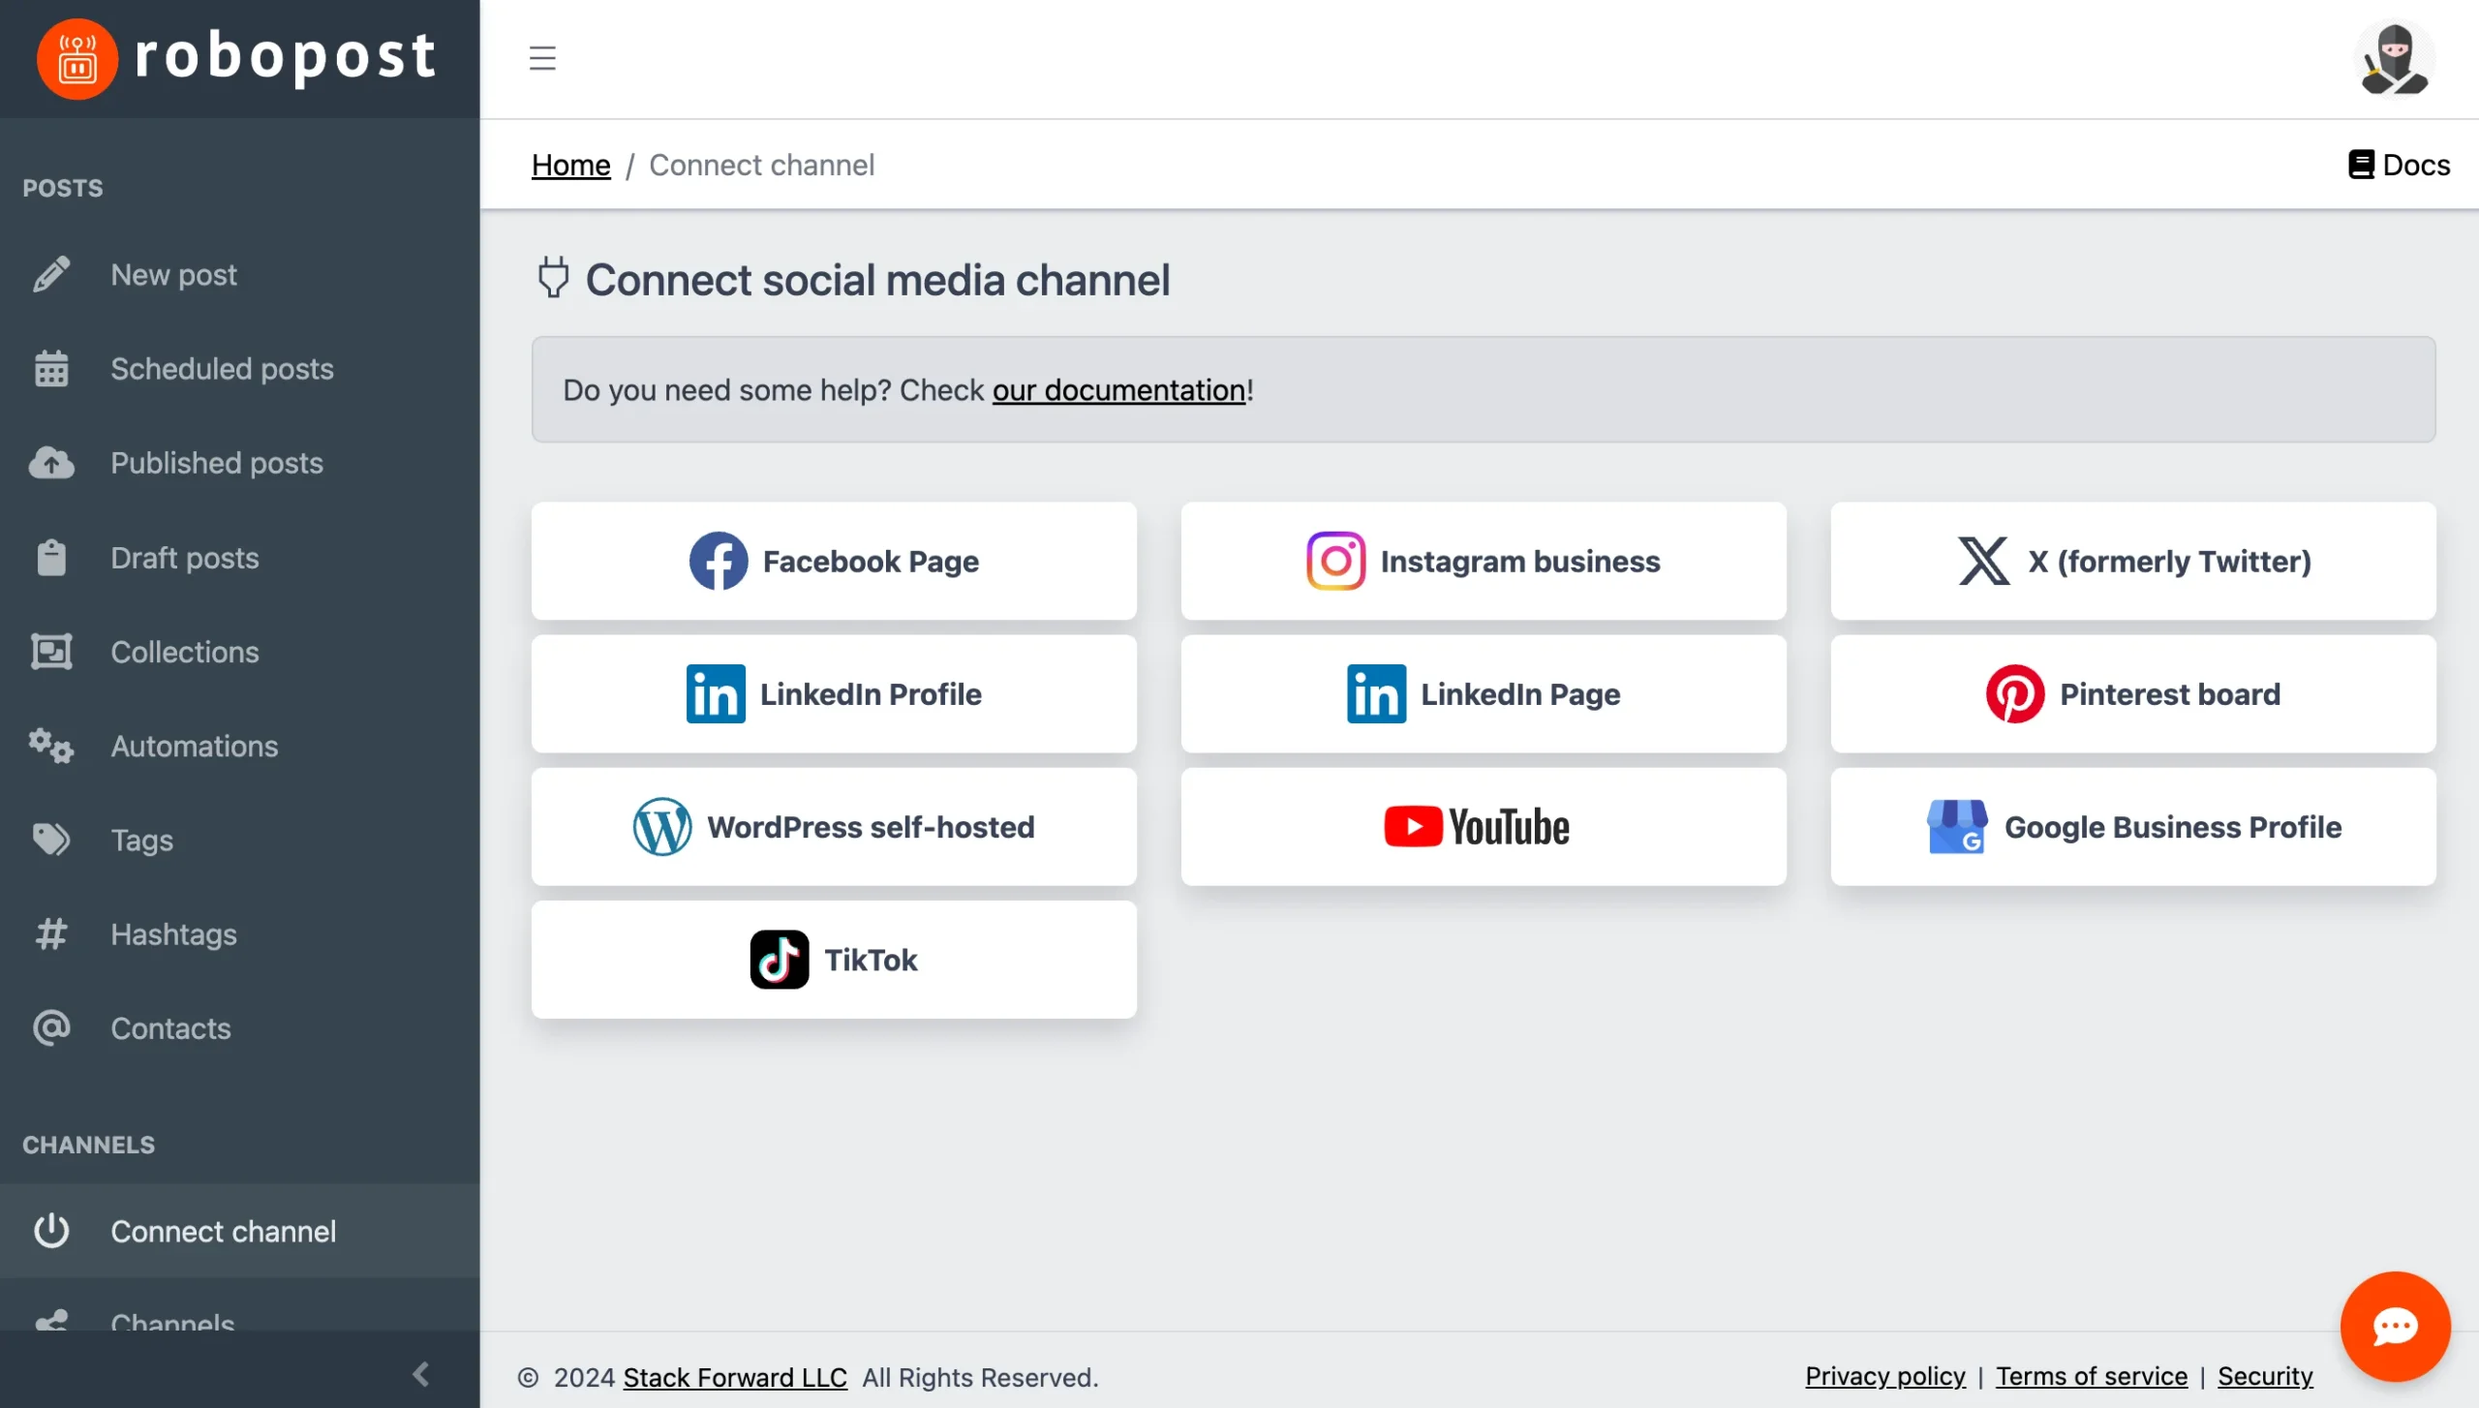Click the X logo icon

click(1984, 561)
